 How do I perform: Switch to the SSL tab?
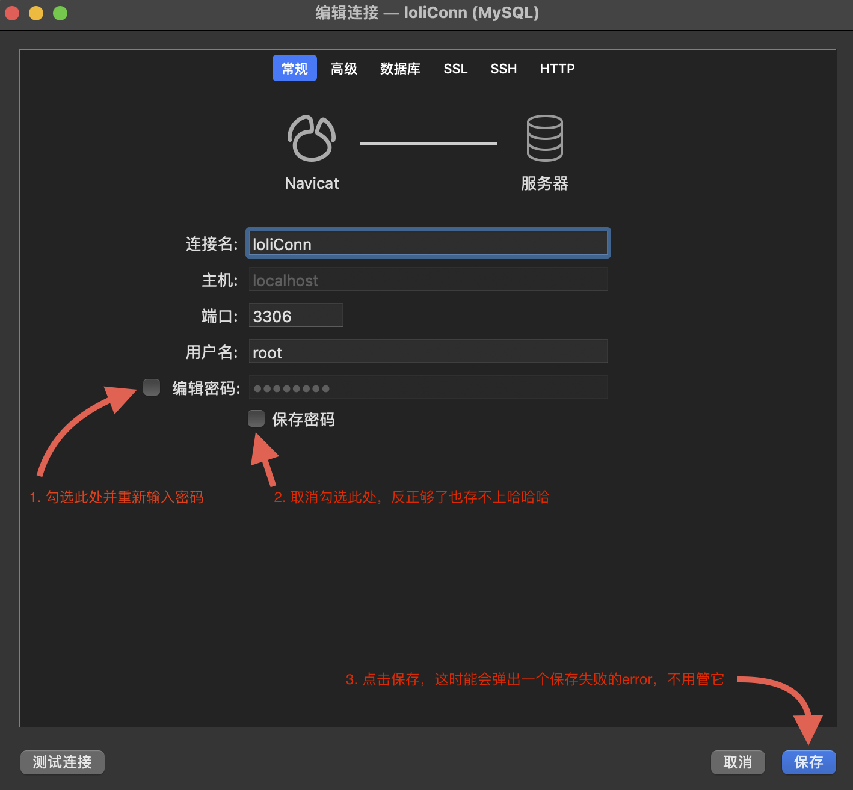coord(455,69)
